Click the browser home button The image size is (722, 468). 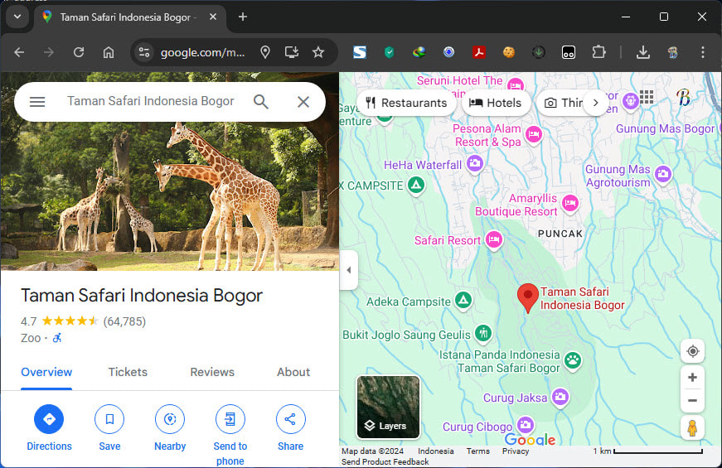click(x=109, y=52)
